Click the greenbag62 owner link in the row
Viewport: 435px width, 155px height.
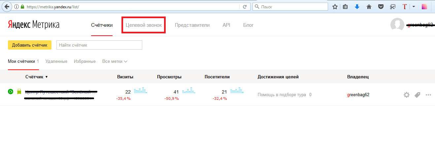[x=358, y=95]
